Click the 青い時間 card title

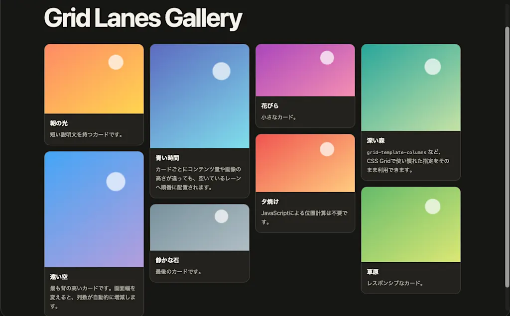pyautogui.click(x=167, y=158)
